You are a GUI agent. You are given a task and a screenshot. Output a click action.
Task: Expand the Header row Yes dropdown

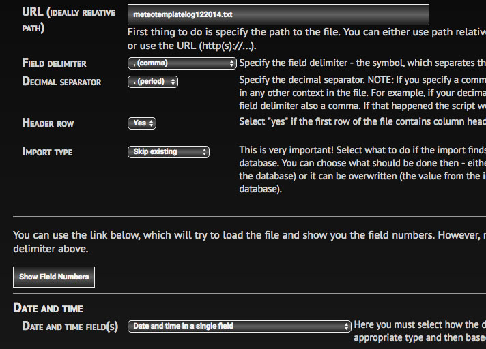coord(142,123)
